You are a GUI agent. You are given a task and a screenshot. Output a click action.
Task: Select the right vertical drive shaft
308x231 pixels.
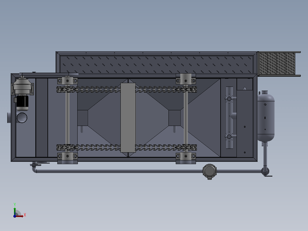click(186, 118)
